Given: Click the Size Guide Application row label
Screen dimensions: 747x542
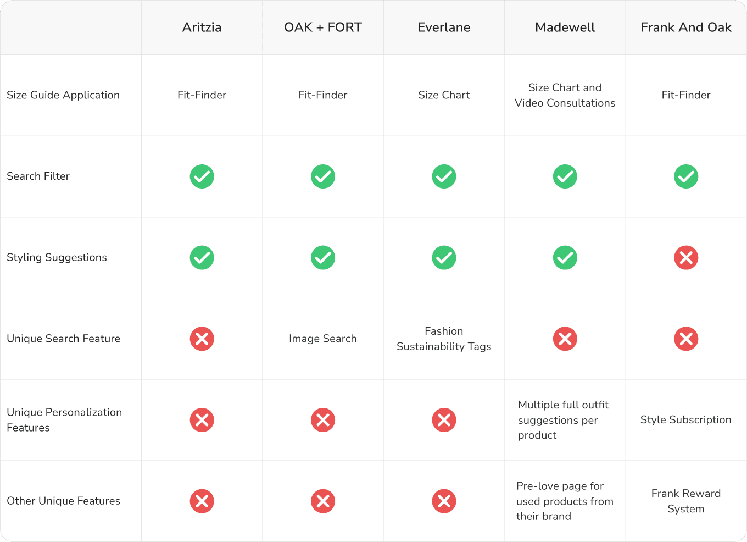Looking at the screenshot, I should point(63,95).
